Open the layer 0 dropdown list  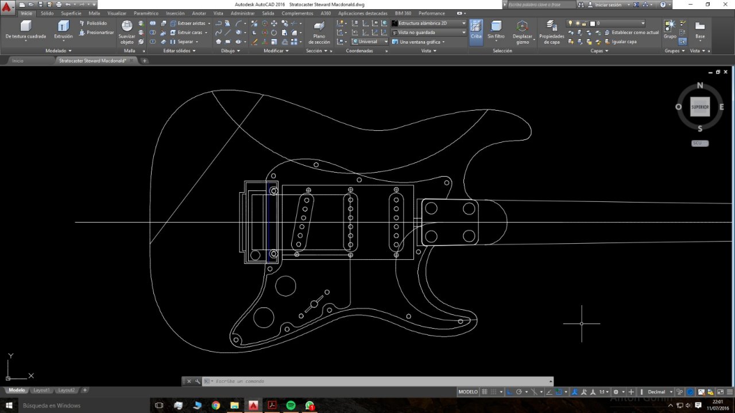click(x=606, y=24)
